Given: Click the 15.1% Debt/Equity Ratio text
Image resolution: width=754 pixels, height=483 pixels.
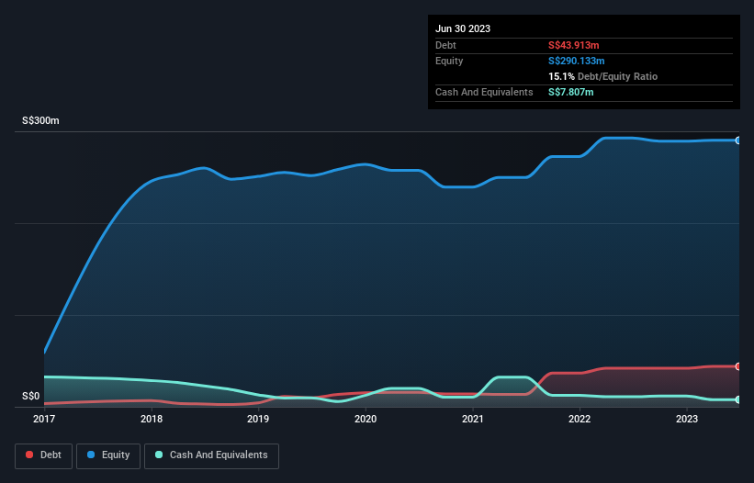Looking at the screenshot, I should (x=603, y=76).
